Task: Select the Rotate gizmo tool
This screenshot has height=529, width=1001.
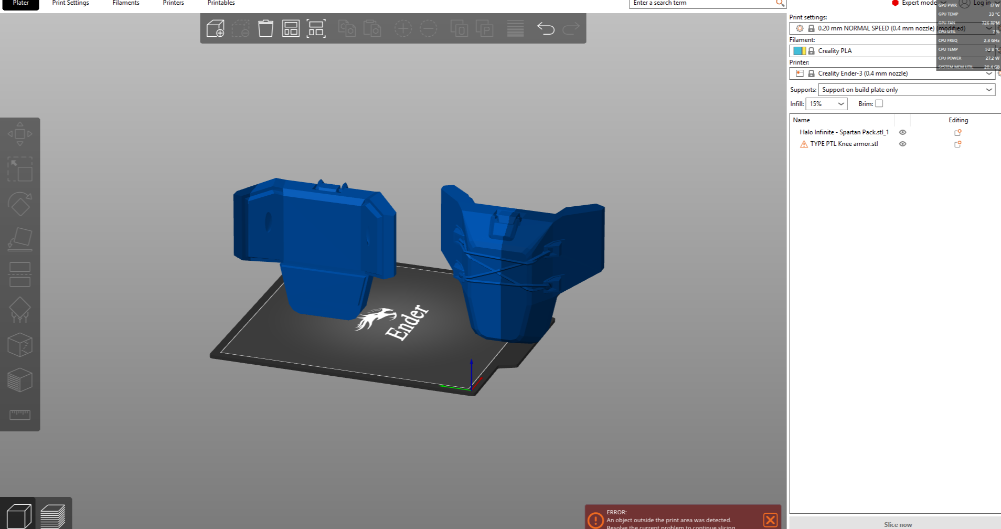Action: (20, 204)
